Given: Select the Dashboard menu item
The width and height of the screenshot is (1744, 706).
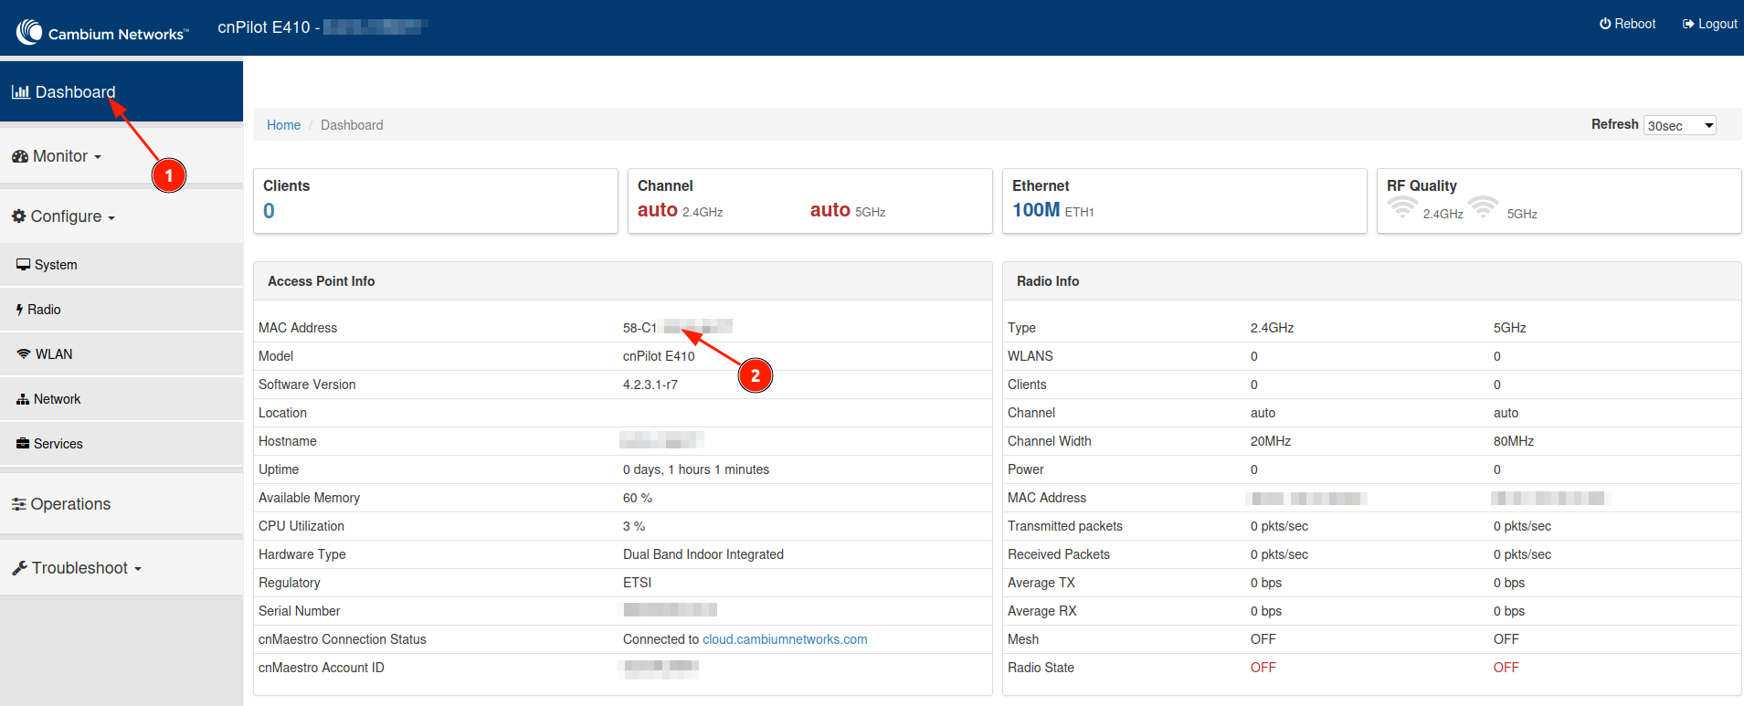Looking at the screenshot, I should [x=75, y=92].
